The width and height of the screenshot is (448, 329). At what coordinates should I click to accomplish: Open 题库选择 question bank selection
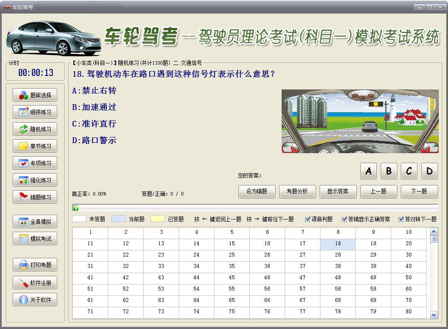tap(35, 95)
